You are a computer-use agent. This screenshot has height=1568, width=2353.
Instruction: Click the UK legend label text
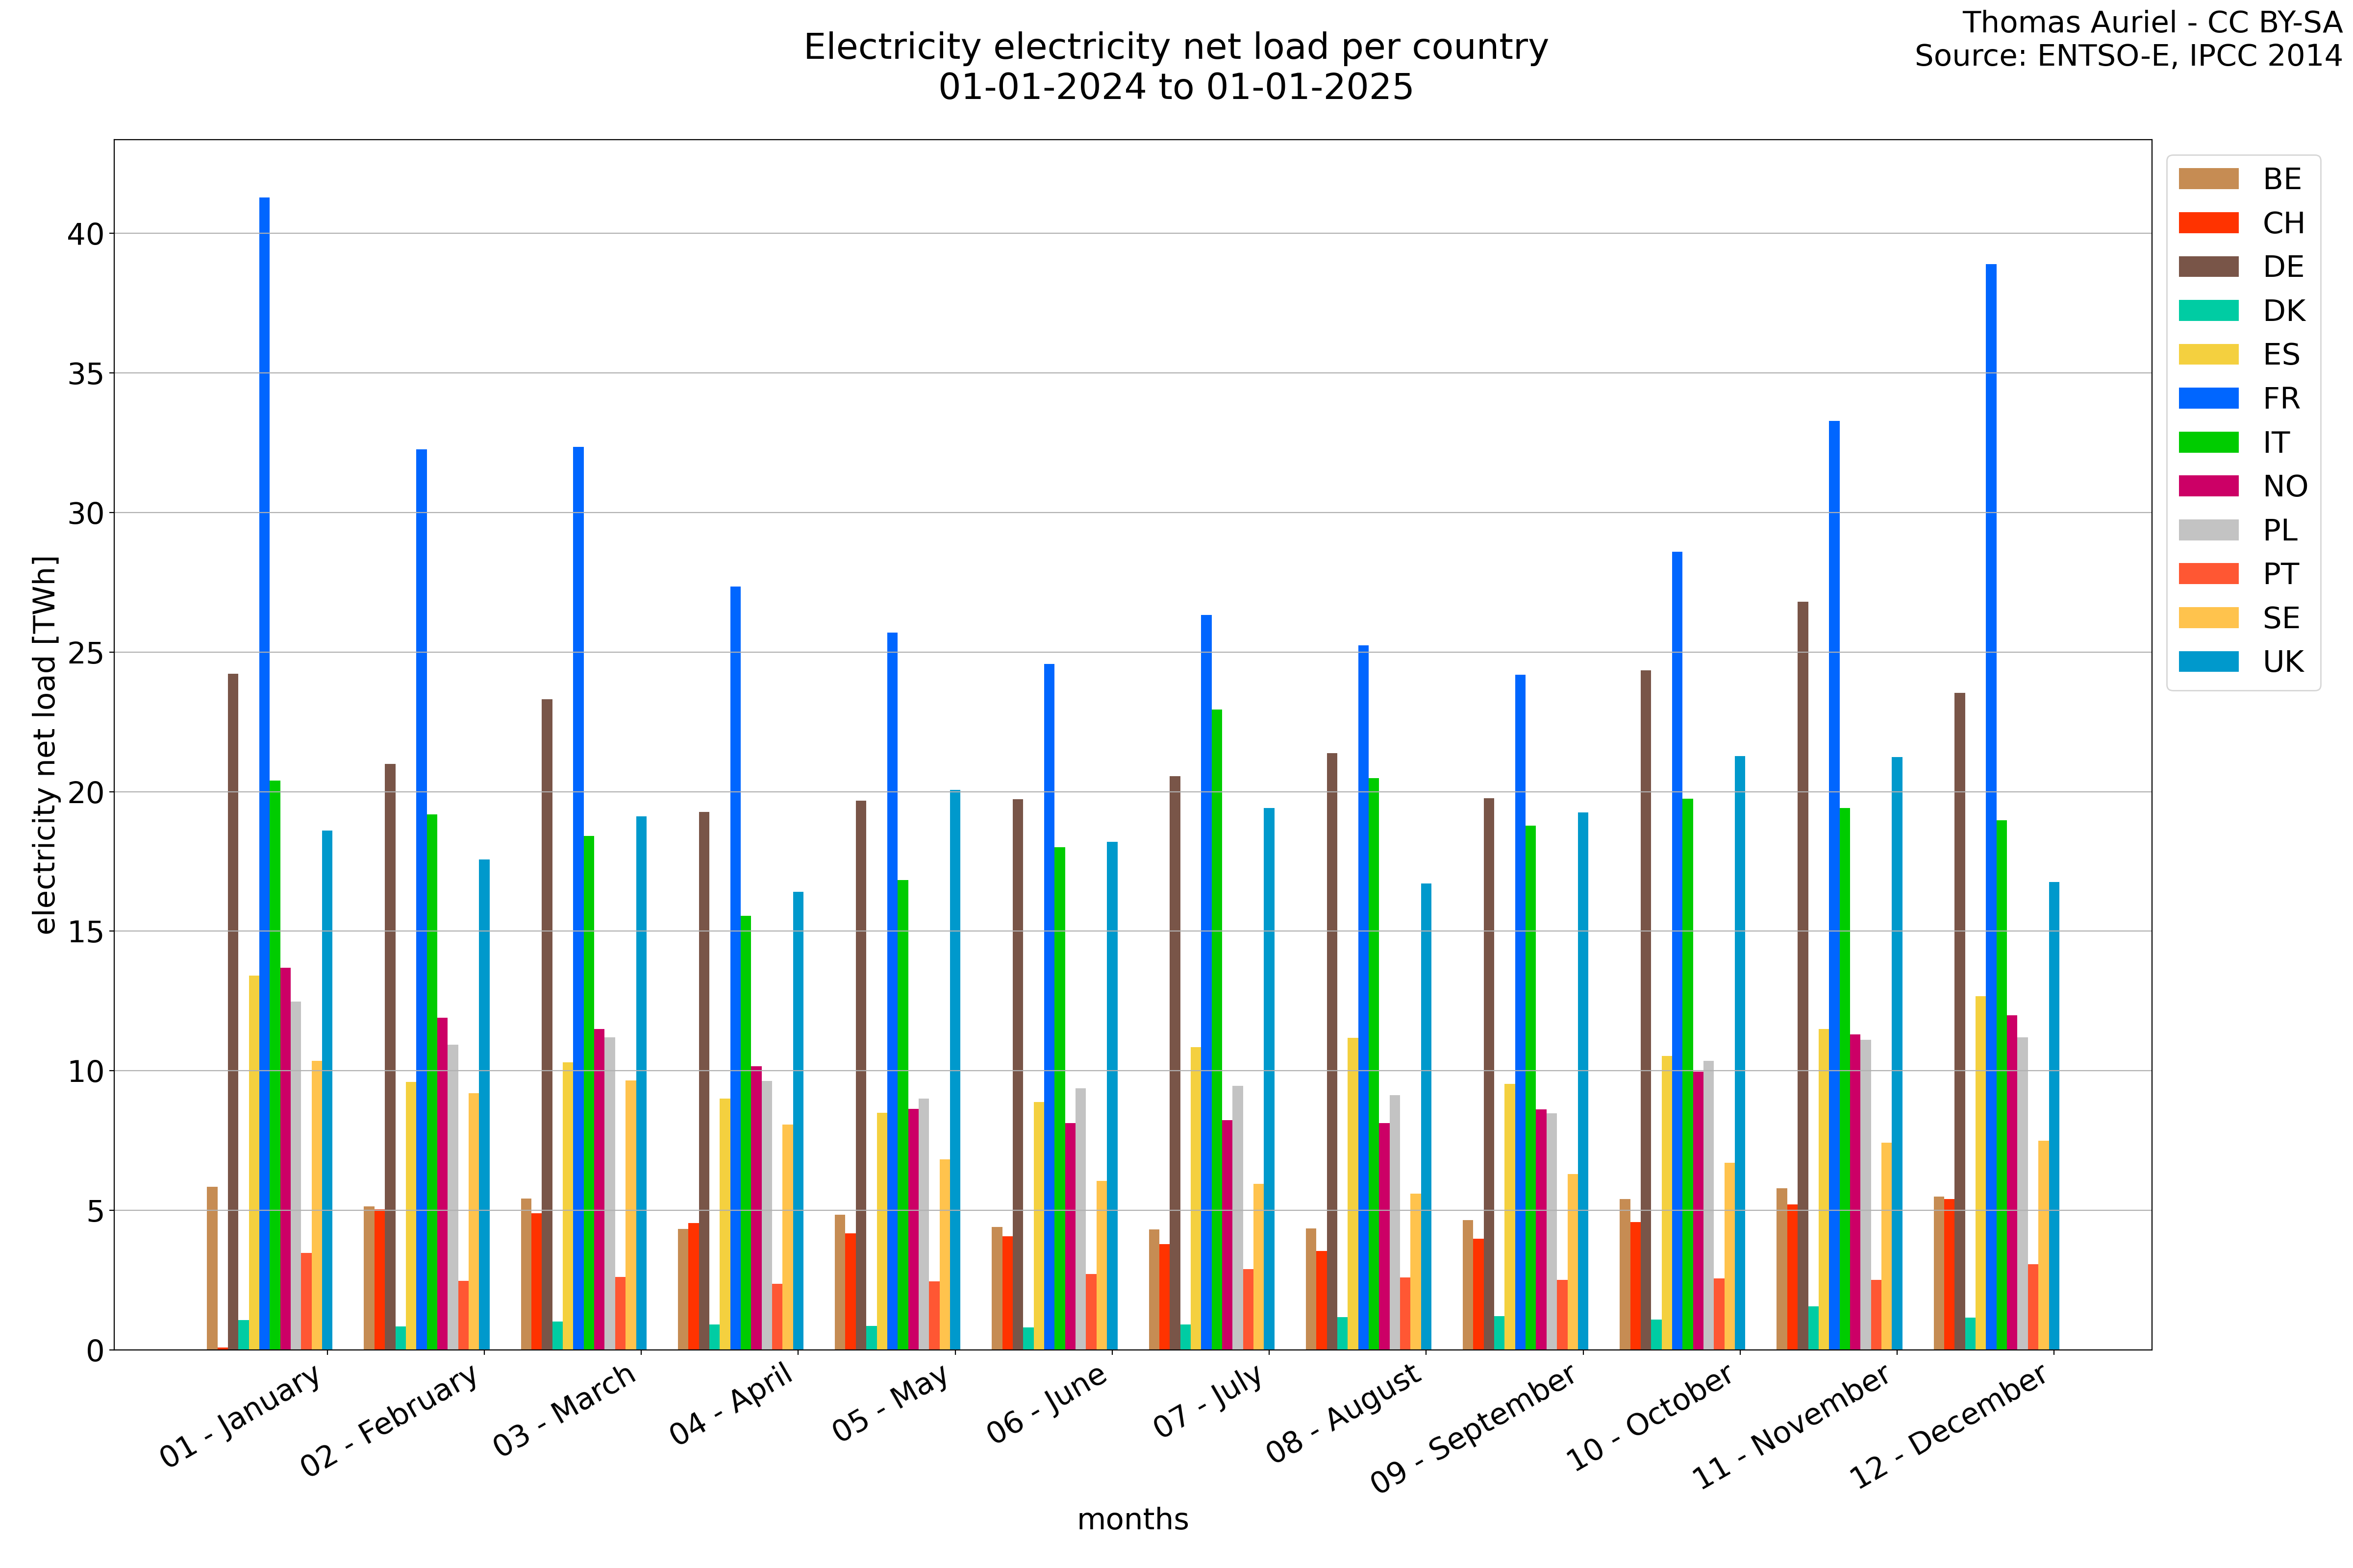pos(2283,662)
